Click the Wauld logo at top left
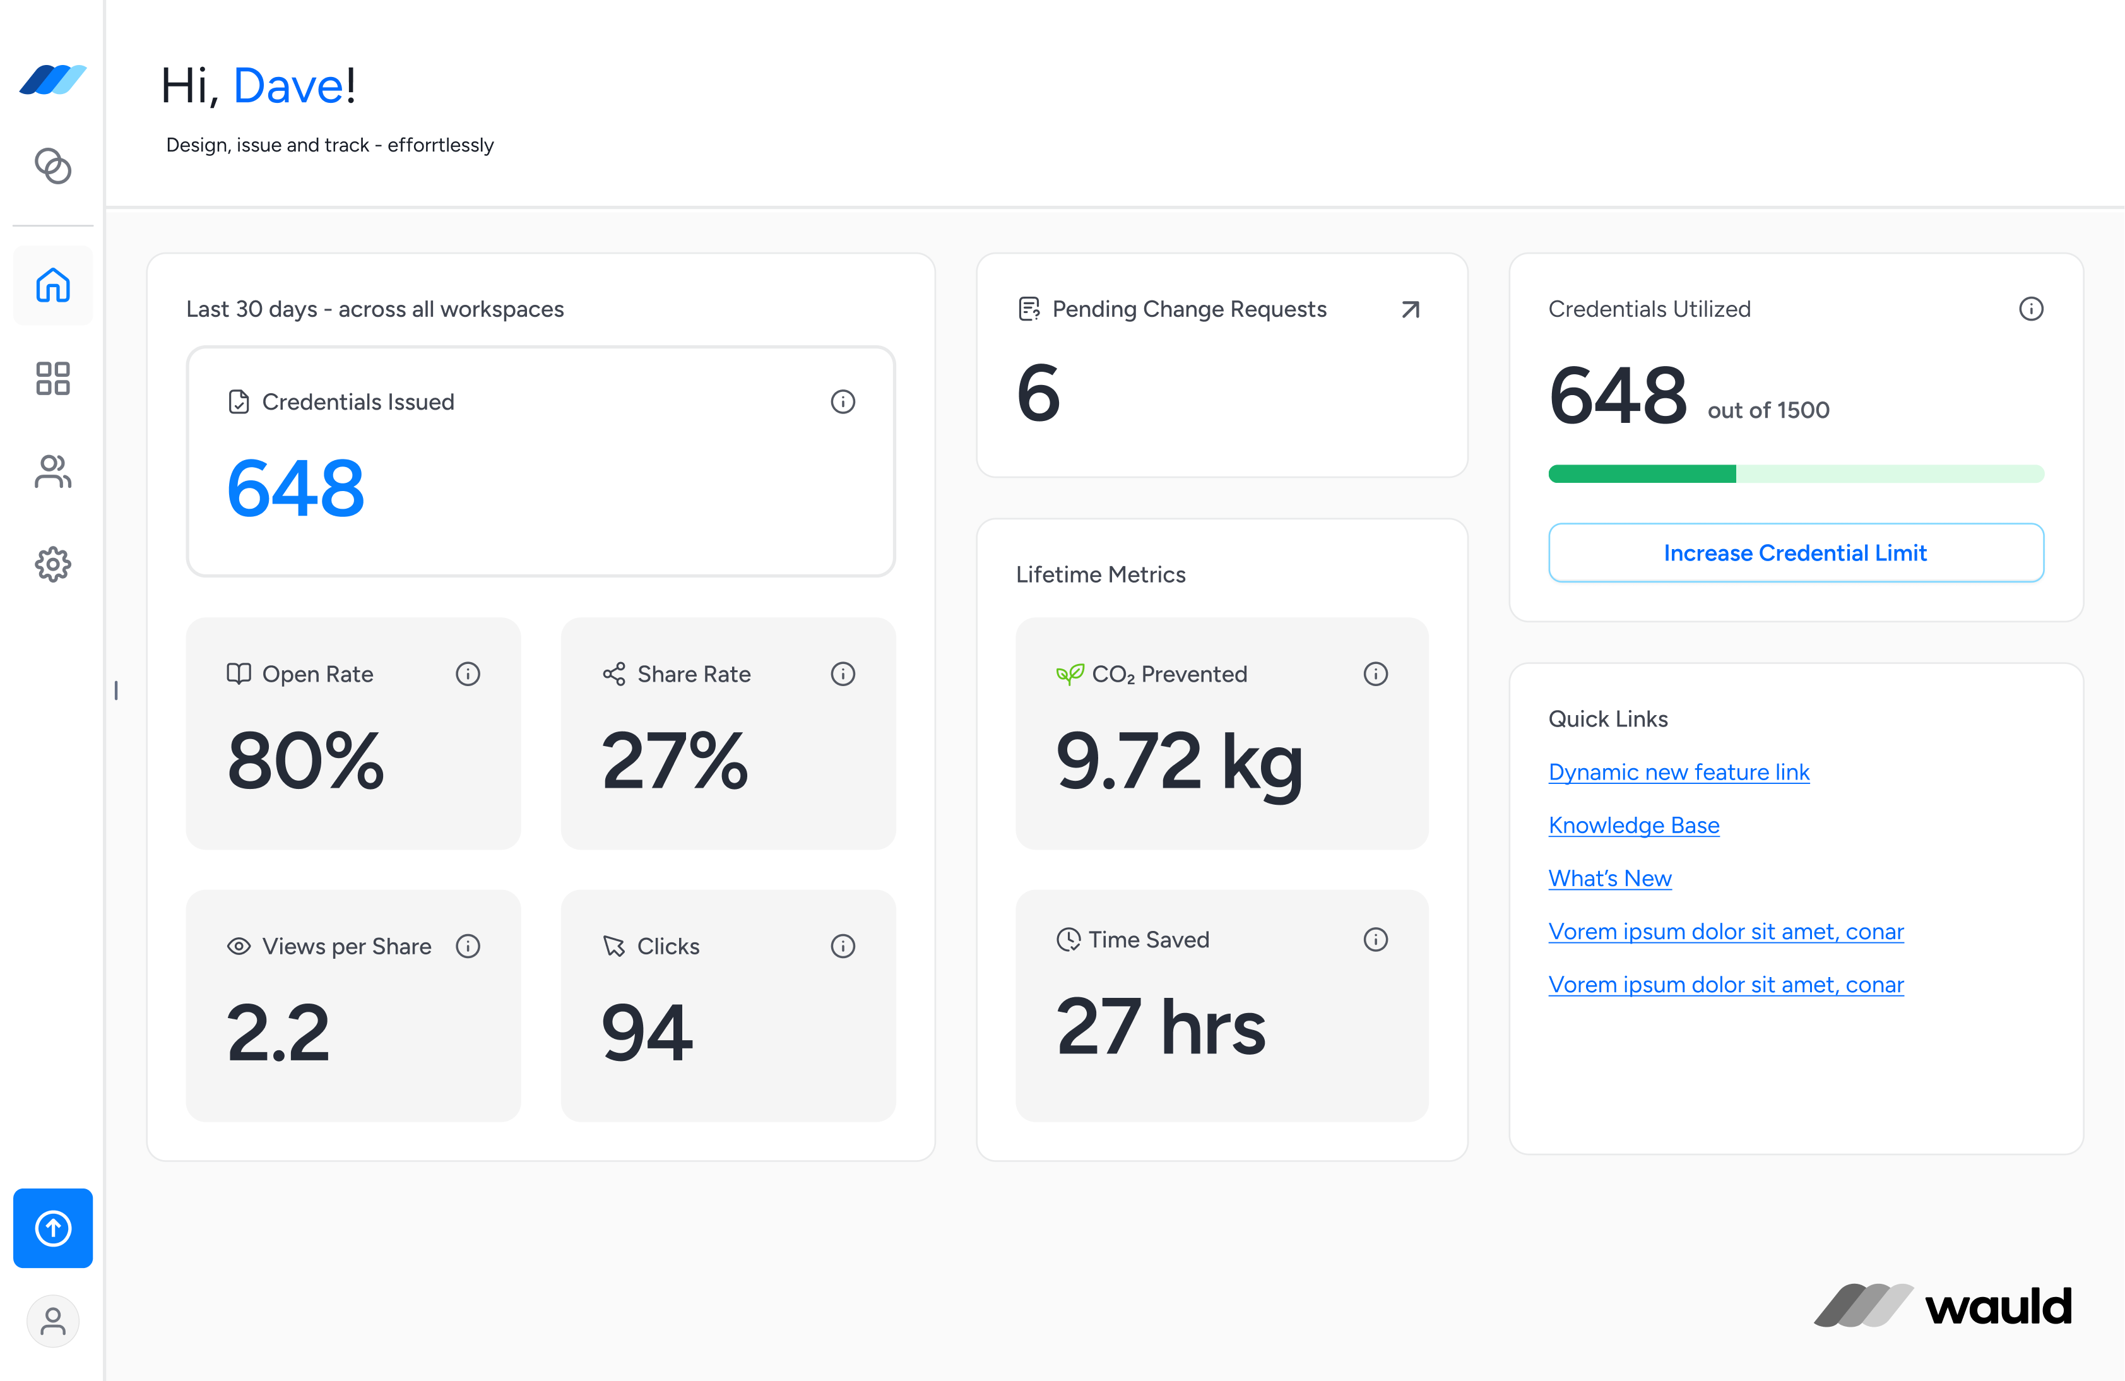Image resolution: width=2125 pixels, height=1381 pixels. point(52,80)
